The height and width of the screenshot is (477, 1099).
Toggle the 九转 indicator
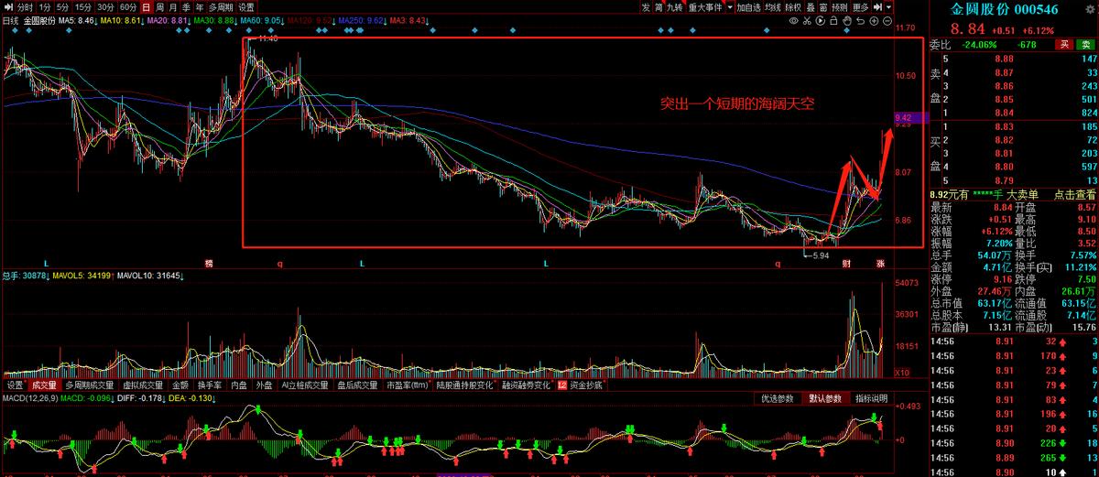[x=675, y=7]
